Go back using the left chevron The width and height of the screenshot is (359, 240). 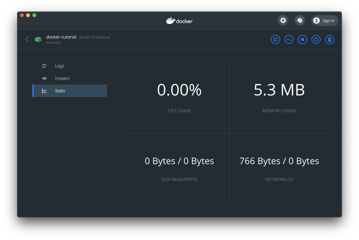[27, 39]
